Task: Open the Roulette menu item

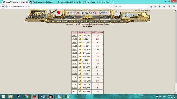Action: (93, 21)
